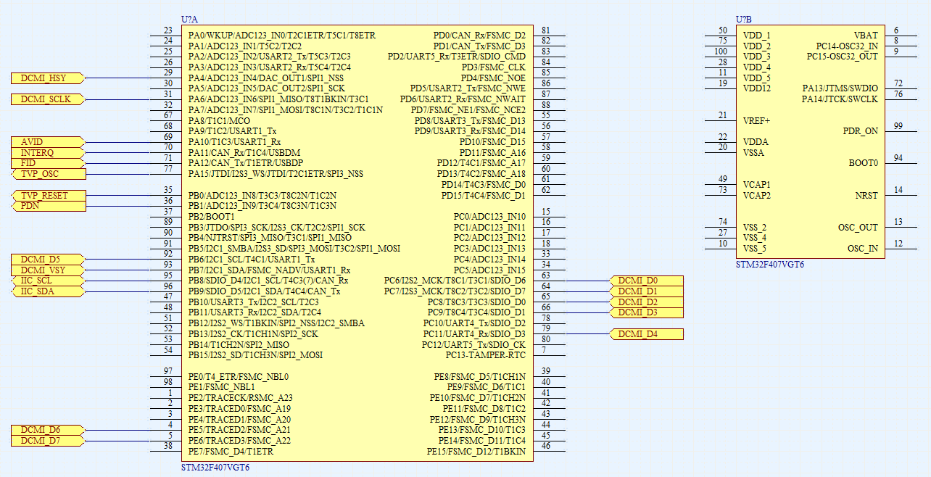This screenshot has height=477, width=931.
Task: Click STM32F407VGT6 label under U?A
Action: point(215,468)
